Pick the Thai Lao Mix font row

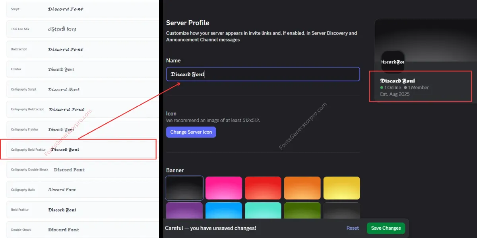click(81, 29)
